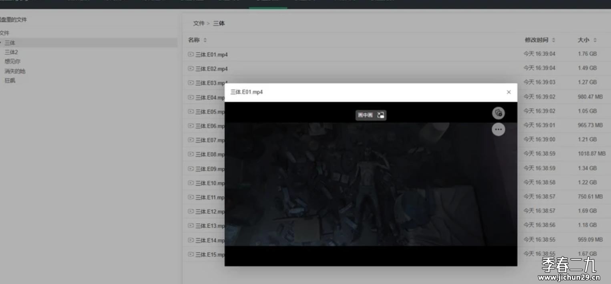Screen dimensions: 611x284
Task: Click the video icon beside 三体.E02.mp4
Action: point(191,69)
